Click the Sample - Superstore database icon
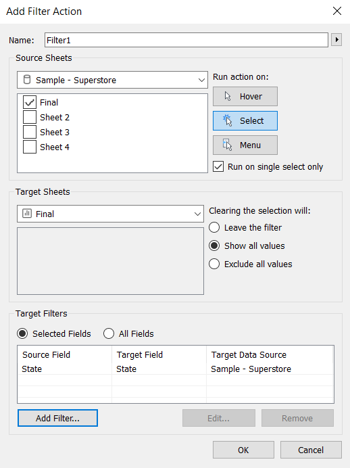The width and height of the screenshot is (350, 468). 27,80
